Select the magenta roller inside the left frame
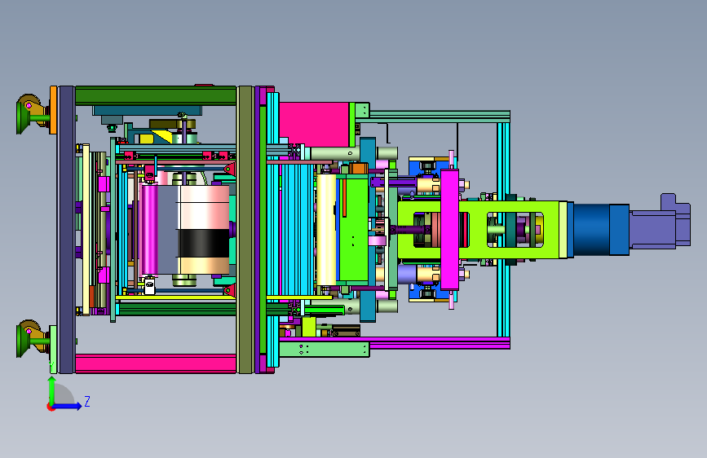Screen dimensions: 707x458 click(x=150, y=230)
